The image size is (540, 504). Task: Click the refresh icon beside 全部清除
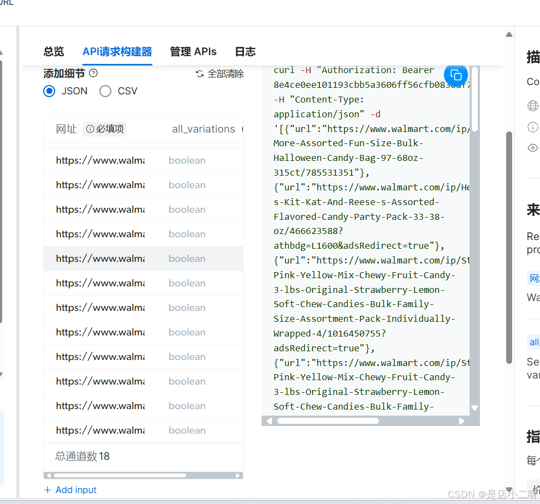click(200, 74)
